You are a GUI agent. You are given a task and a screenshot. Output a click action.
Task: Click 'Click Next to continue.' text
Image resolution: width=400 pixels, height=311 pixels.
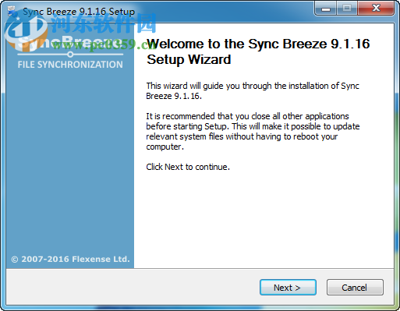(188, 167)
